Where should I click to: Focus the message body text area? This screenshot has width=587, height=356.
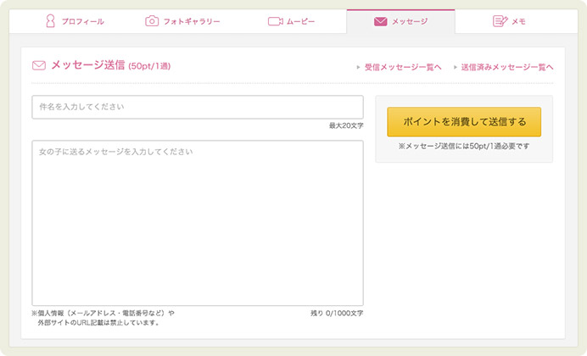click(198, 223)
